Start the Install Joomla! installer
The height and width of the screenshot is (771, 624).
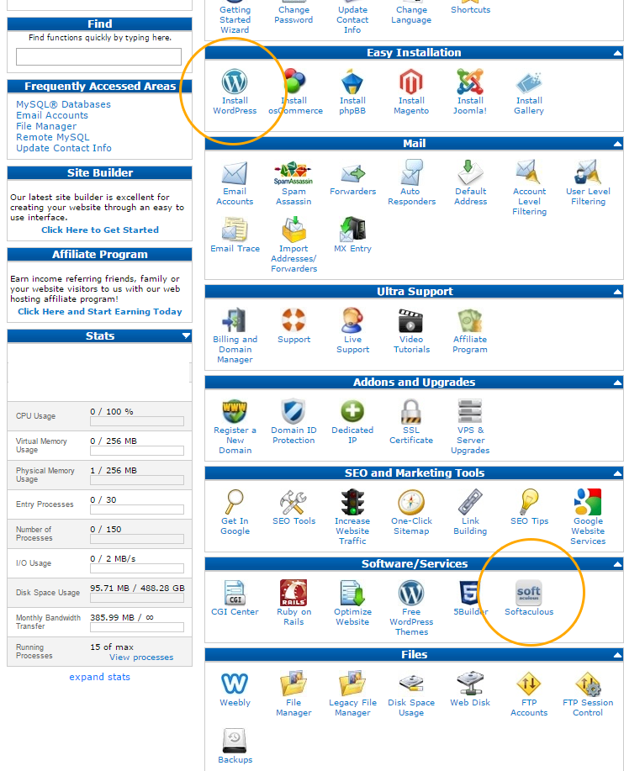pos(470,82)
